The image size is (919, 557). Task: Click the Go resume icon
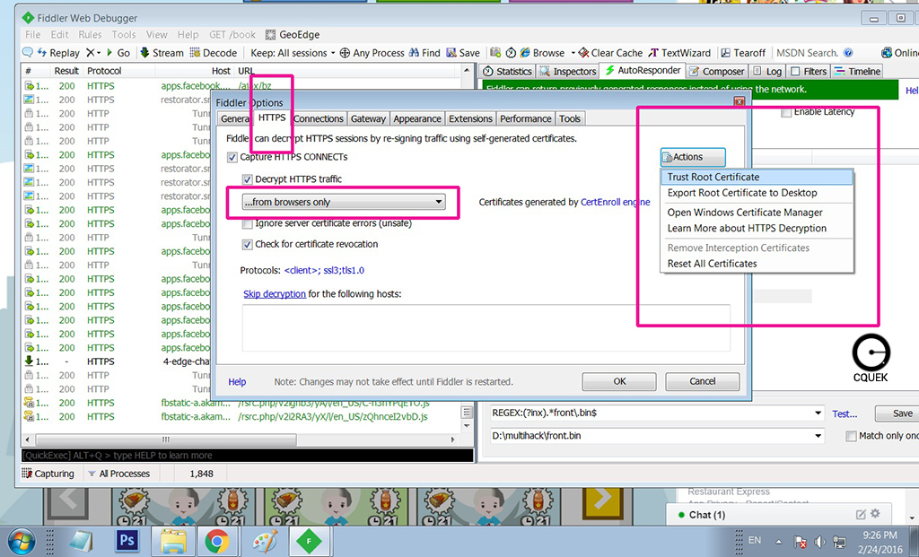tap(109, 53)
